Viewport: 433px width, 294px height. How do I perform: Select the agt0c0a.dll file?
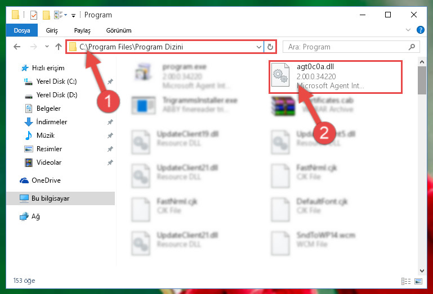pos(335,77)
